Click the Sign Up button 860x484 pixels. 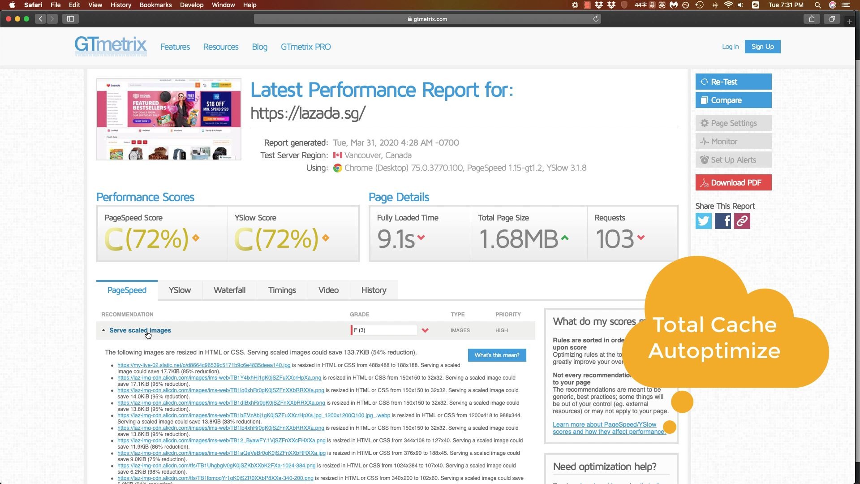click(x=762, y=47)
